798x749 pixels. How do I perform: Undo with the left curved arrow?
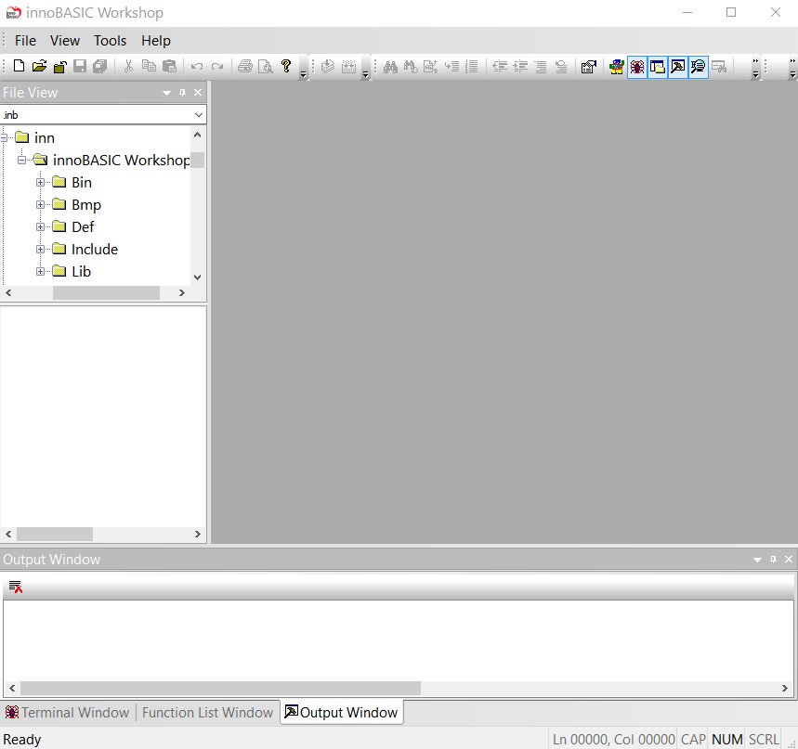click(x=197, y=66)
